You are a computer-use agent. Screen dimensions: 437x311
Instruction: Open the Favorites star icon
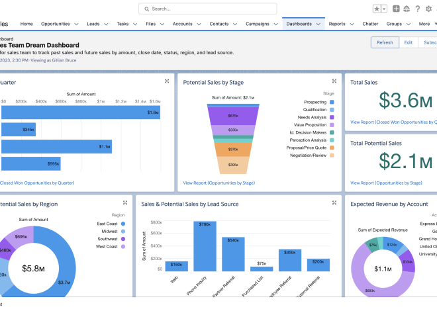click(377, 9)
